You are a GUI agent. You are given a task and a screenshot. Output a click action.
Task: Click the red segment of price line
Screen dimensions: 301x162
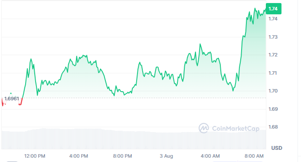coord(3,102)
